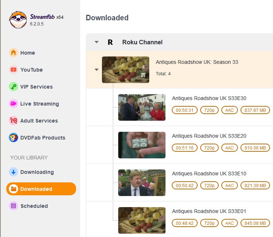Click the 720p badge on S33E30
This screenshot has width=273, height=237.
click(209, 110)
